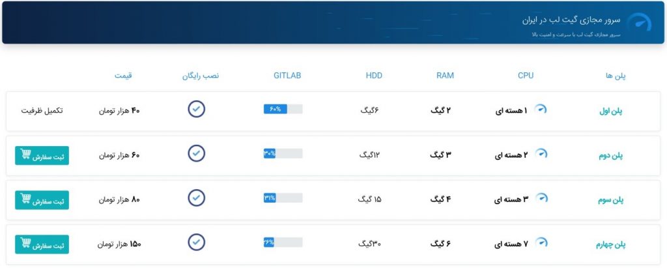Order the 150 thousand toman plan
Viewport: 667px width, 268px height.
pyautogui.click(x=42, y=244)
